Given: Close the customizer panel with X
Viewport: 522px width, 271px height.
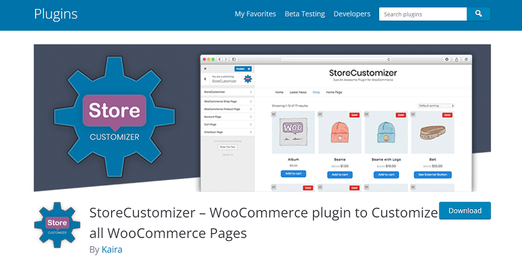Looking at the screenshot, I should [205, 69].
